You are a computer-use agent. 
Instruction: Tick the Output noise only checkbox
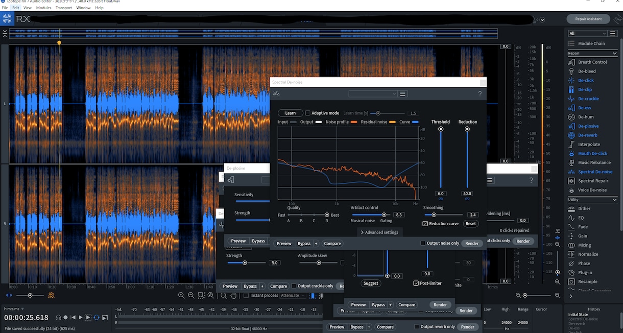pos(423,244)
